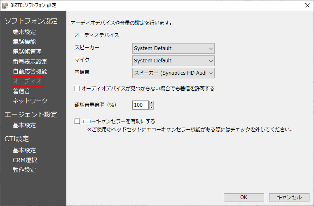Click the 通話音量倍率 value field

click(x=140, y=105)
